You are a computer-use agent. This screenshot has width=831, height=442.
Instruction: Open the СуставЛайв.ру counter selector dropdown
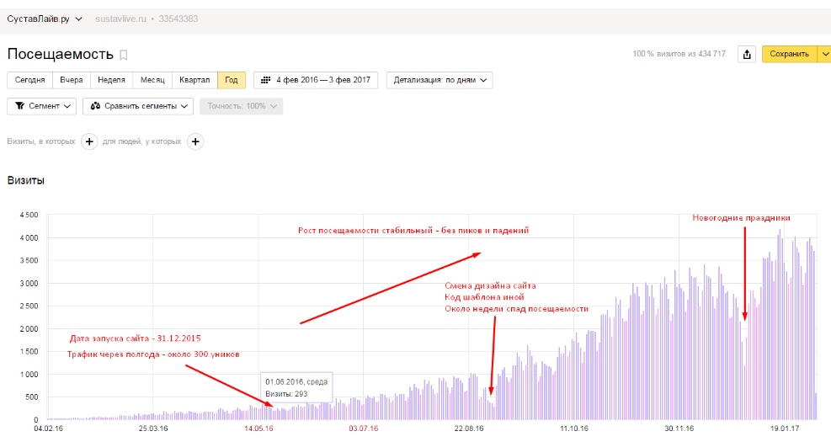(x=45, y=19)
